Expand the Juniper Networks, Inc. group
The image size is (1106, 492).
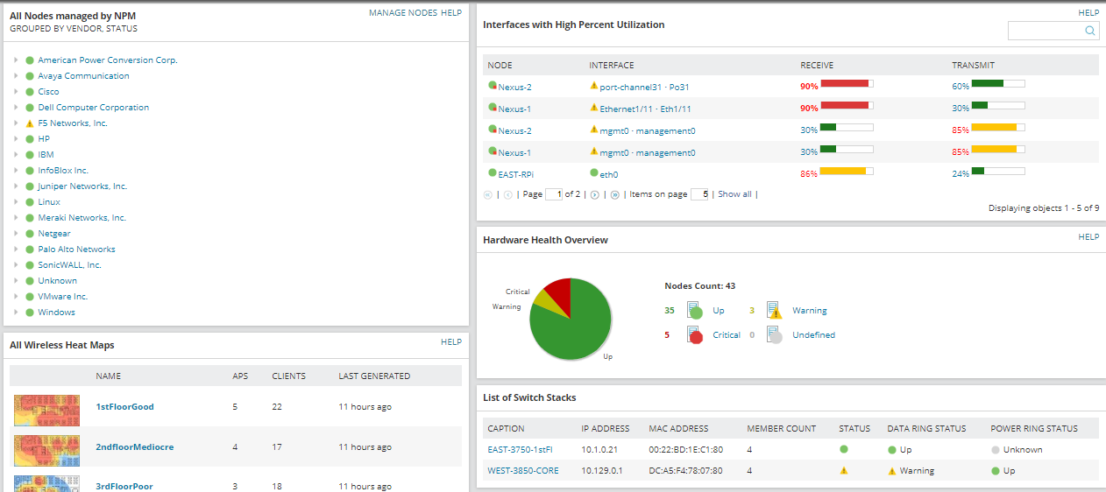(x=16, y=186)
